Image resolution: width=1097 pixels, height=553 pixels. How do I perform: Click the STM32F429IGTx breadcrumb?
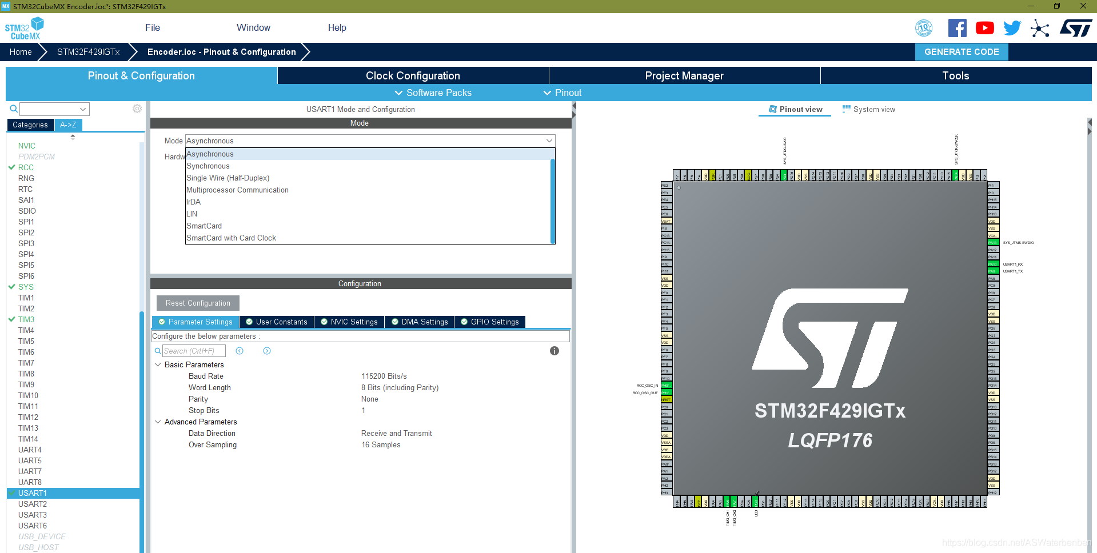click(x=88, y=51)
